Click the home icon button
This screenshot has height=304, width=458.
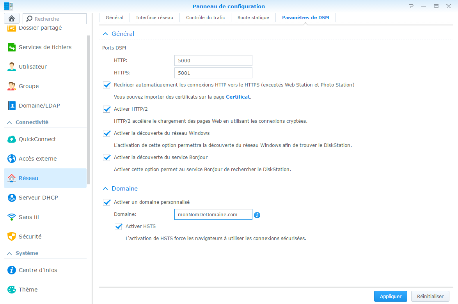[12, 19]
